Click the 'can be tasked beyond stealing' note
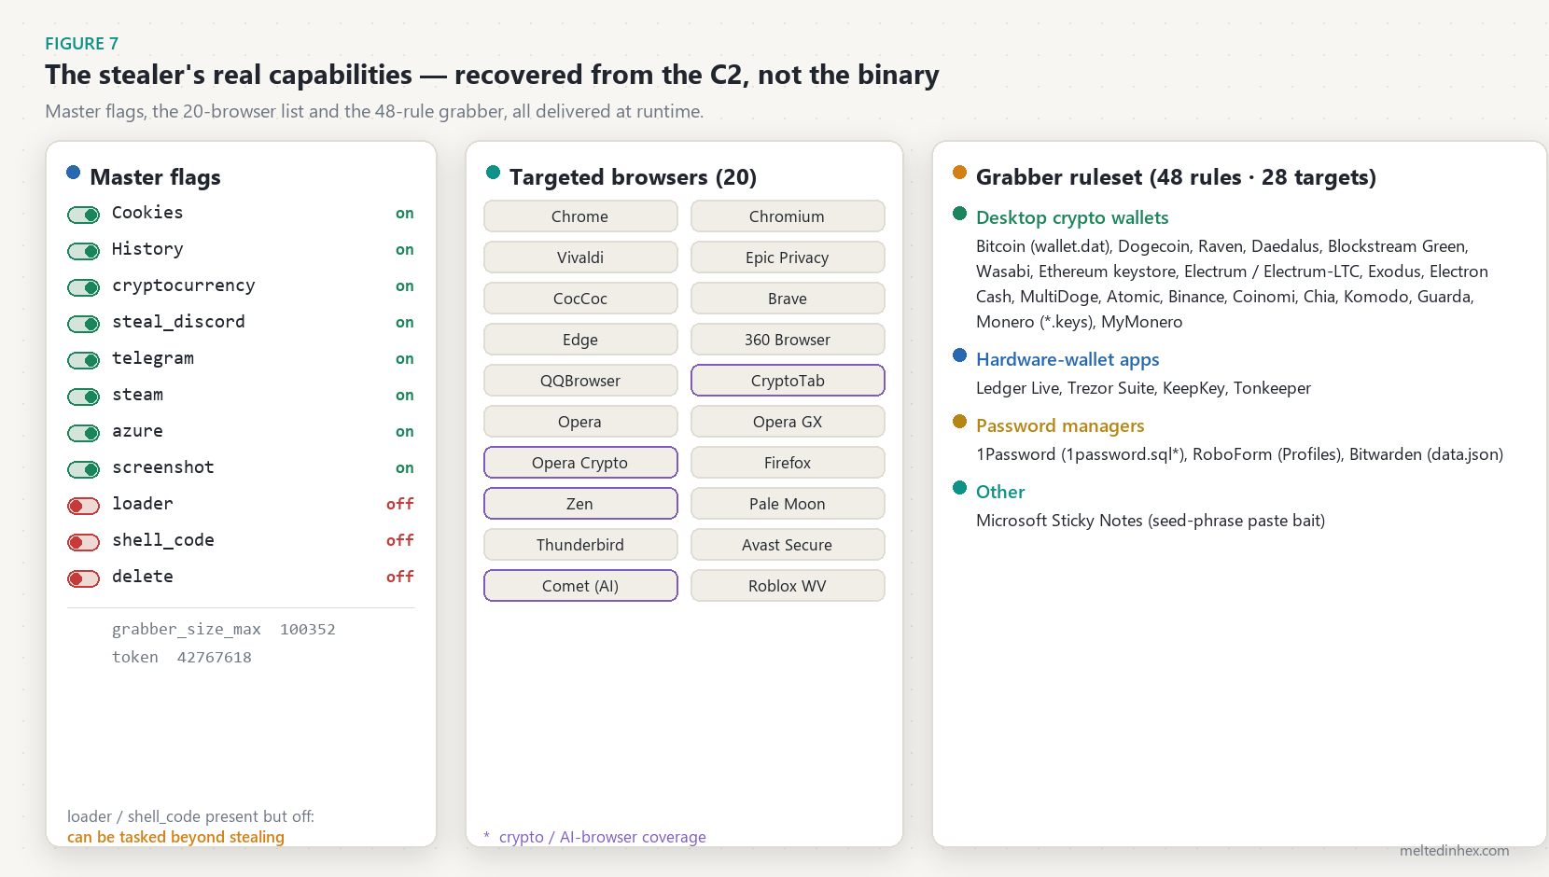1549x877 pixels. 175,837
